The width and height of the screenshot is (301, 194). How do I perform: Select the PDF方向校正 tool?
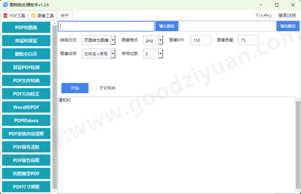[26, 94]
